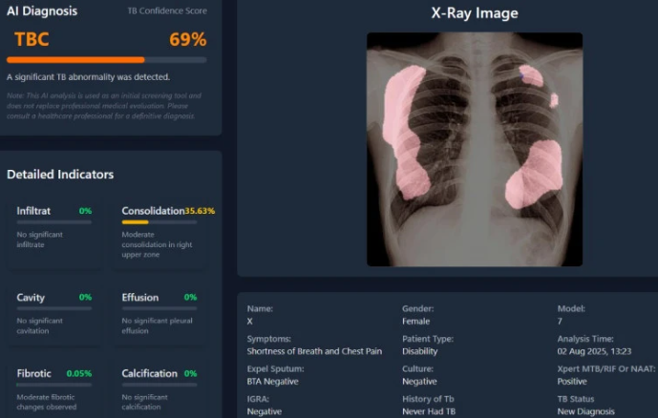Click the chest X-ray image

click(474, 149)
